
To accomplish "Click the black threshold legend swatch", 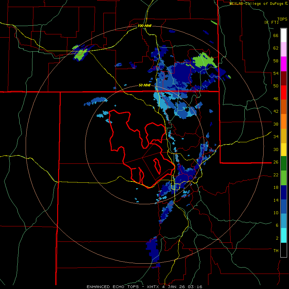I will 284,250.
